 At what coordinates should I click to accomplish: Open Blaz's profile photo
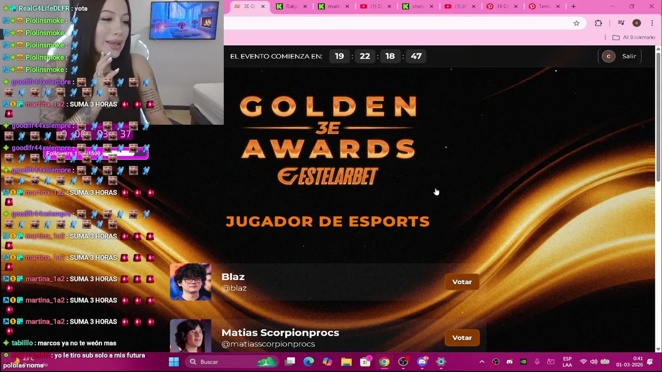pos(190,282)
